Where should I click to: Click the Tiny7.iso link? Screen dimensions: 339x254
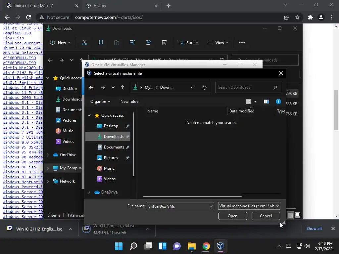[x=13, y=38]
